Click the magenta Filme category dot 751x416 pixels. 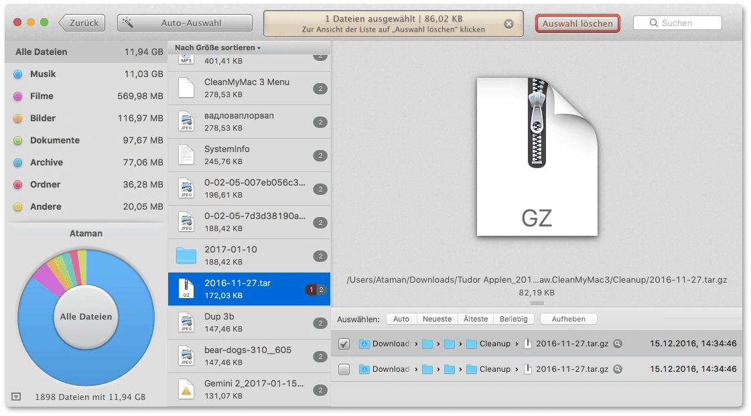point(17,96)
